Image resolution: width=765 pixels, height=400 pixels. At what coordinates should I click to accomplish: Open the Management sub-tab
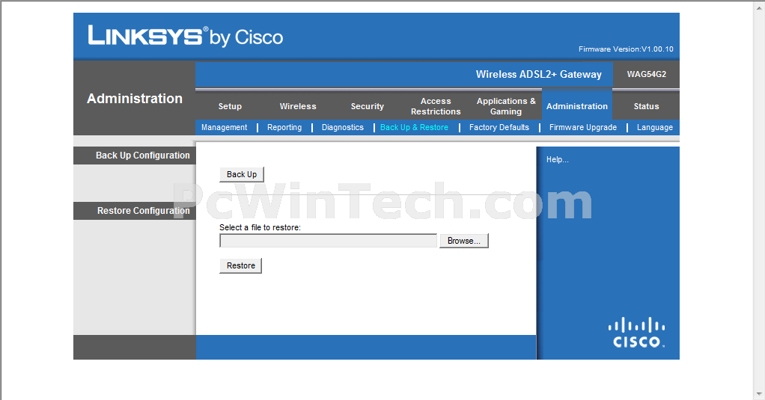[224, 127]
